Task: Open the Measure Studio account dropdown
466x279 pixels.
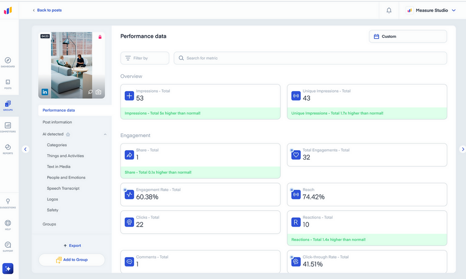Action: [431, 10]
